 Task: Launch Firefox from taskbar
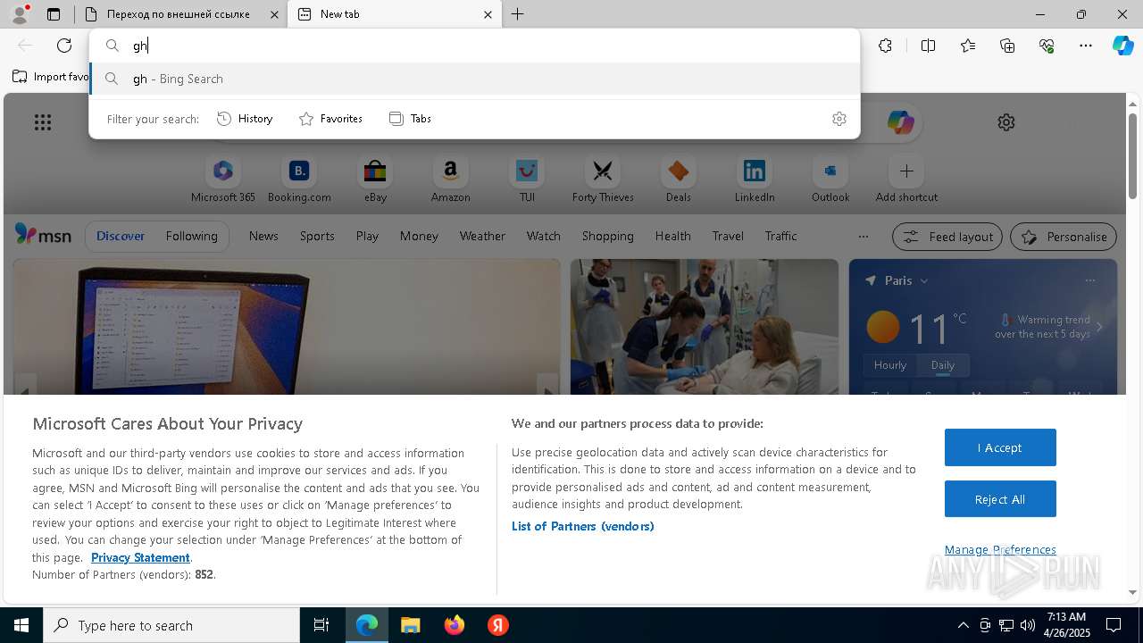(455, 625)
